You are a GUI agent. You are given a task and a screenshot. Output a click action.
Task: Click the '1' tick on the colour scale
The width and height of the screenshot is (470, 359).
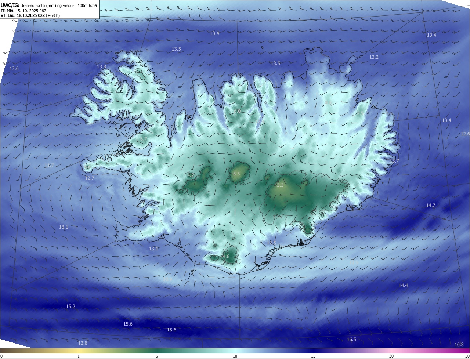click(x=79, y=356)
